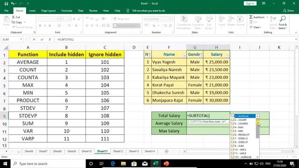The height and width of the screenshot is (168, 299).
Task: Open Microsoft Store taskbar icon
Action: pos(134,164)
